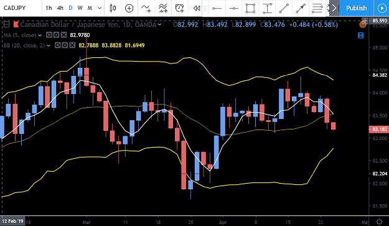
Task: Expand the timeframe interval dropdown arrow
Action: [x=100, y=8]
